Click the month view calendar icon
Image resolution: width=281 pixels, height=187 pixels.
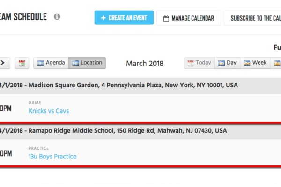(276, 63)
